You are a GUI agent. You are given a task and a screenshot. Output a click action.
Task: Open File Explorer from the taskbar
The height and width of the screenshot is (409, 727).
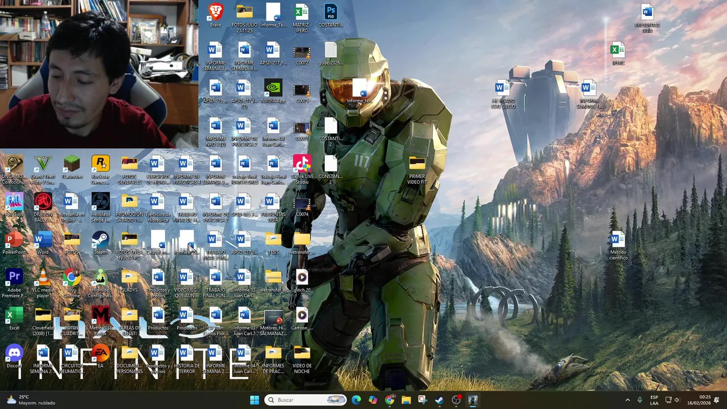point(406,400)
